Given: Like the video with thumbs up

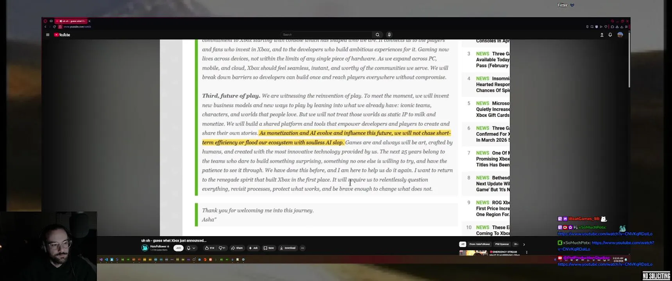Looking at the screenshot, I should [x=209, y=248].
